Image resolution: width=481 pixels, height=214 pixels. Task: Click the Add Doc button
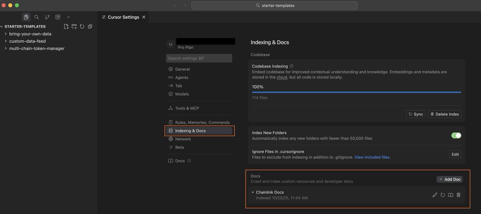(x=450, y=179)
